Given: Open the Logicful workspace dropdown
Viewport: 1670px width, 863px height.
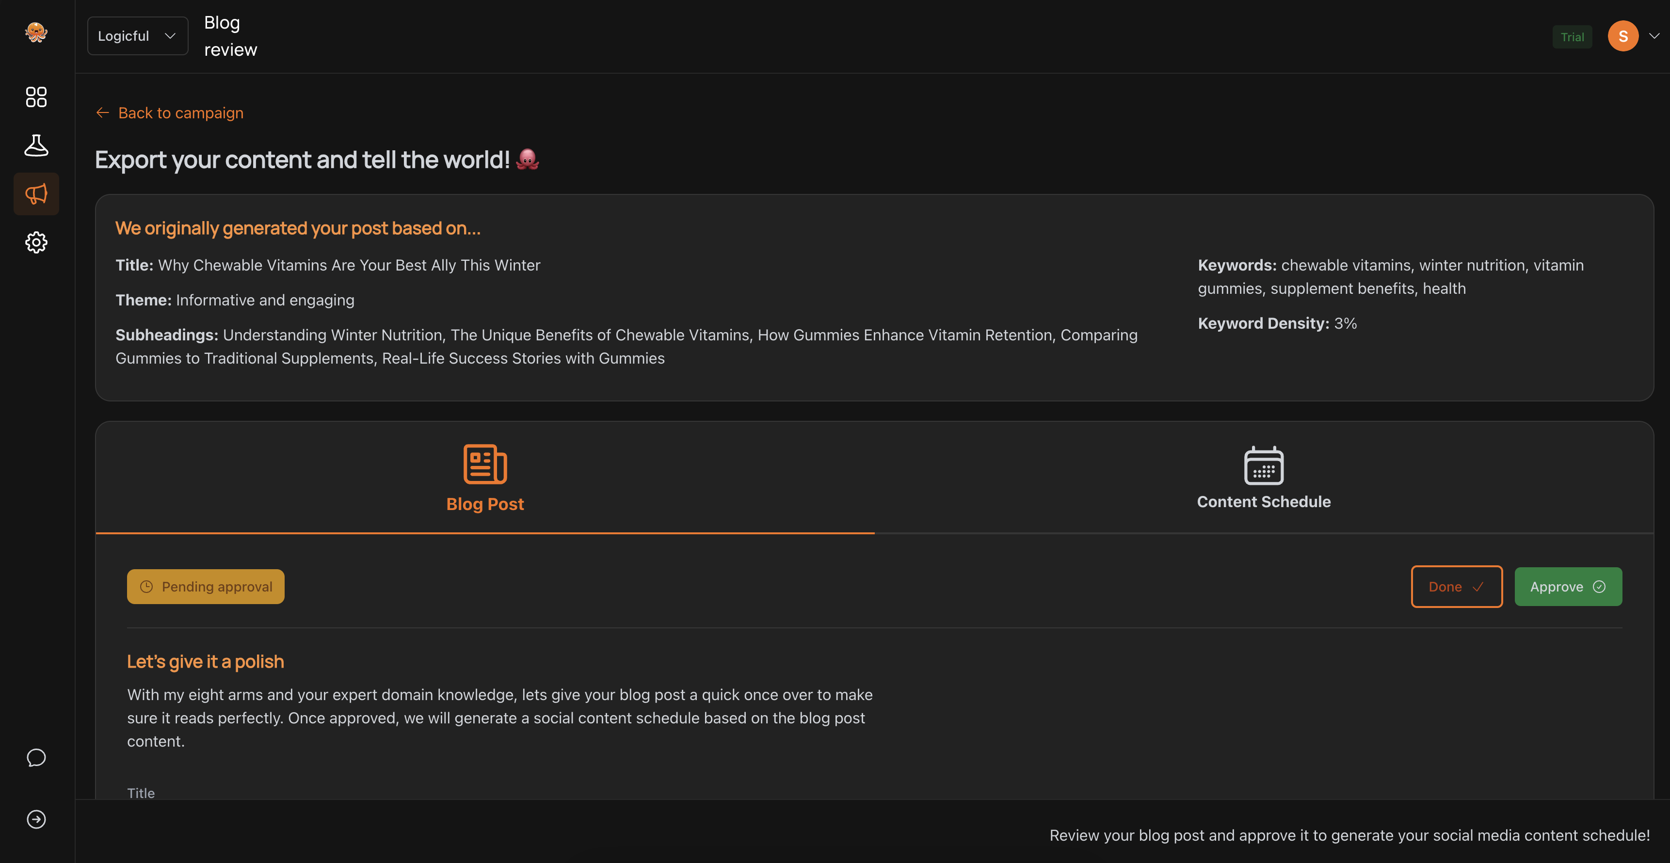Looking at the screenshot, I should 137,36.
